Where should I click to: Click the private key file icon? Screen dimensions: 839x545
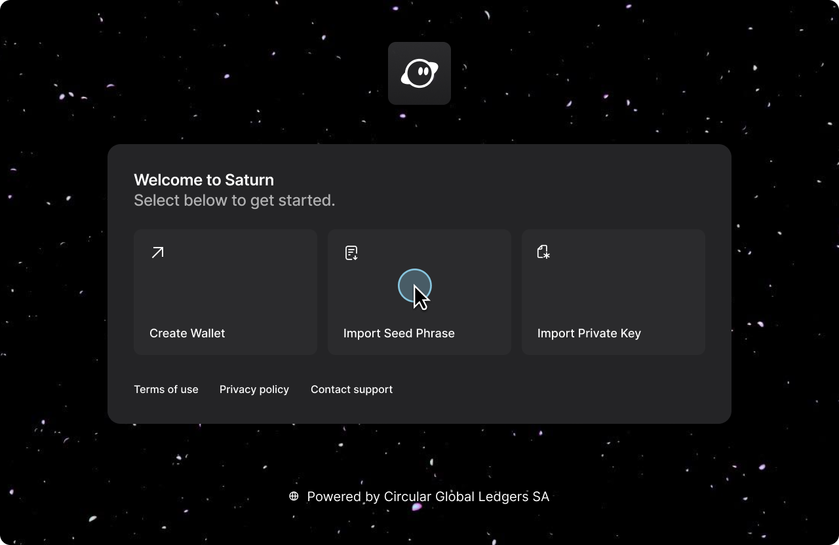click(x=543, y=252)
